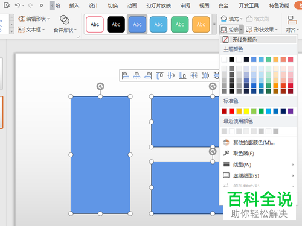Open the 对齐 align dropdown

coord(292,24)
